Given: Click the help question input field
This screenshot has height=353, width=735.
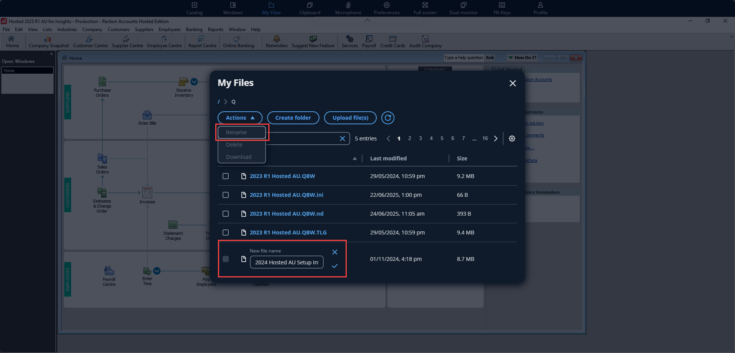Looking at the screenshot, I should [464, 58].
